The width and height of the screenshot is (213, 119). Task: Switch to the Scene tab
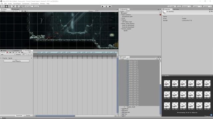click(4, 9)
